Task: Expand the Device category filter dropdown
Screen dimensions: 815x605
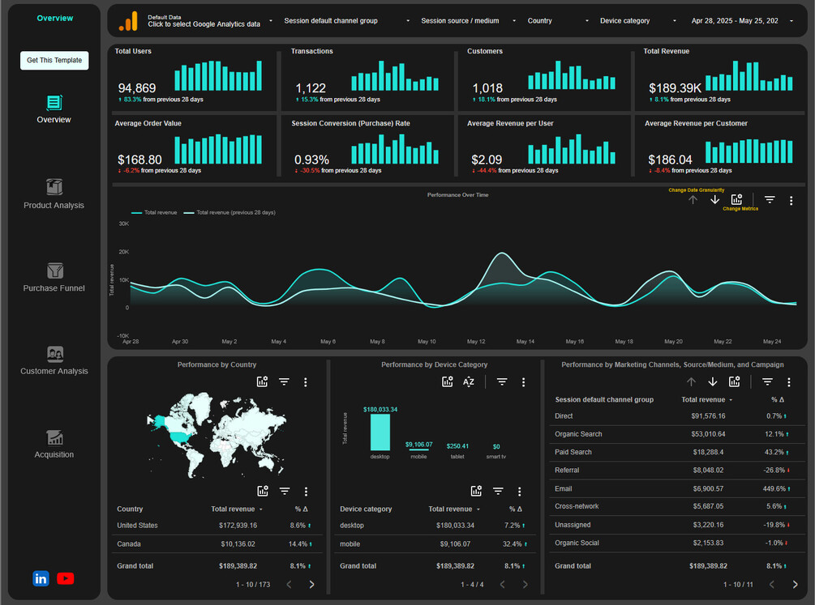Action: [637, 21]
